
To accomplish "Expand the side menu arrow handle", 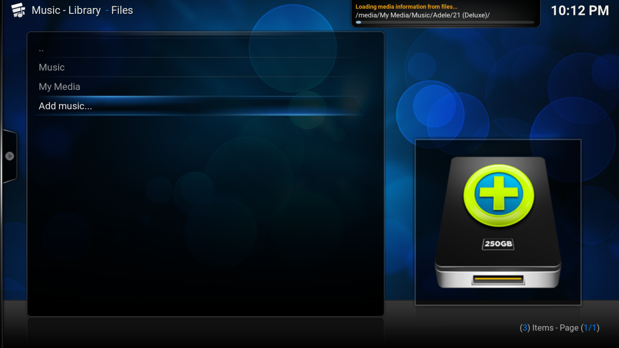I will coord(10,156).
